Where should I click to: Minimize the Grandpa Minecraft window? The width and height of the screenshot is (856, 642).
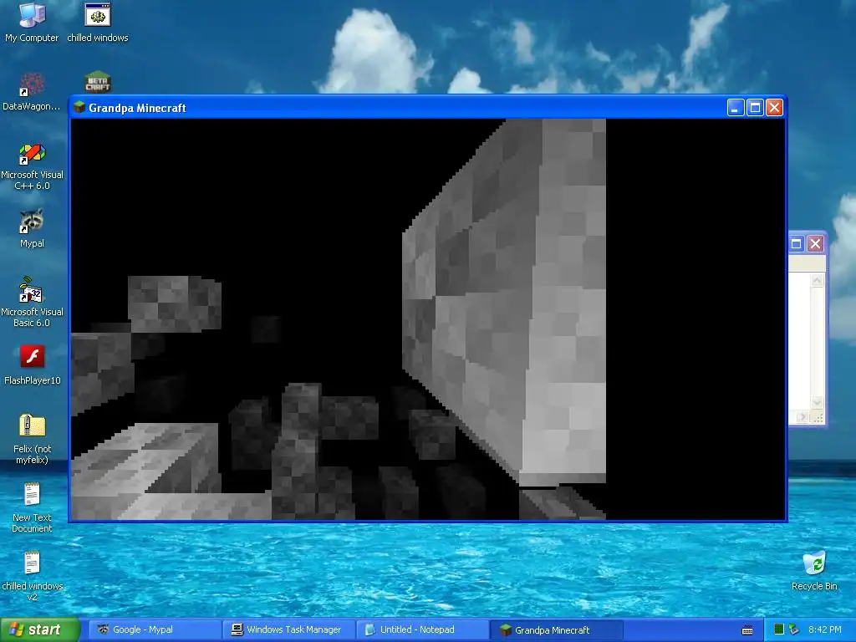pyautogui.click(x=736, y=108)
